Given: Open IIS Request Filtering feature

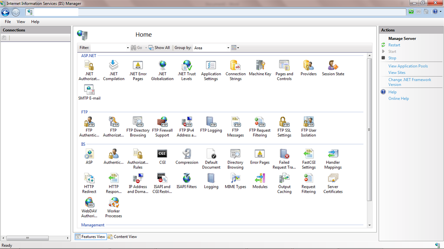Looking at the screenshot, I should pyautogui.click(x=308, y=183).
